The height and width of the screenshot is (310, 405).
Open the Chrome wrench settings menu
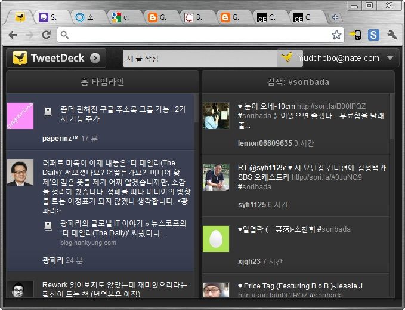392,35
